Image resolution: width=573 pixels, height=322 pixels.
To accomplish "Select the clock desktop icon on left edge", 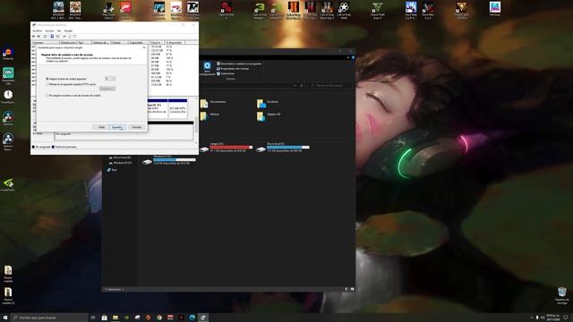I will click(x=8, y=97).
